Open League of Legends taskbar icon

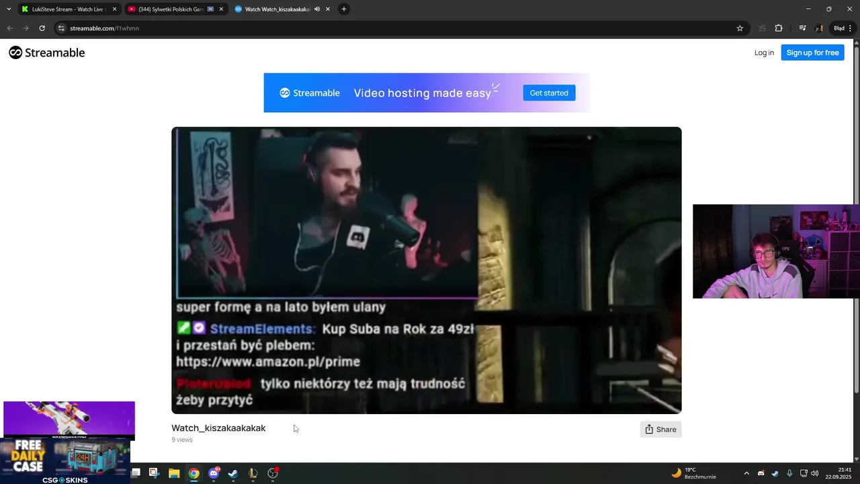click(x=253, y=473)
